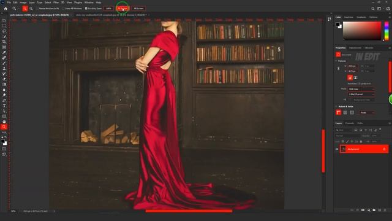Select the Move tool

click(x=4, y=20)
